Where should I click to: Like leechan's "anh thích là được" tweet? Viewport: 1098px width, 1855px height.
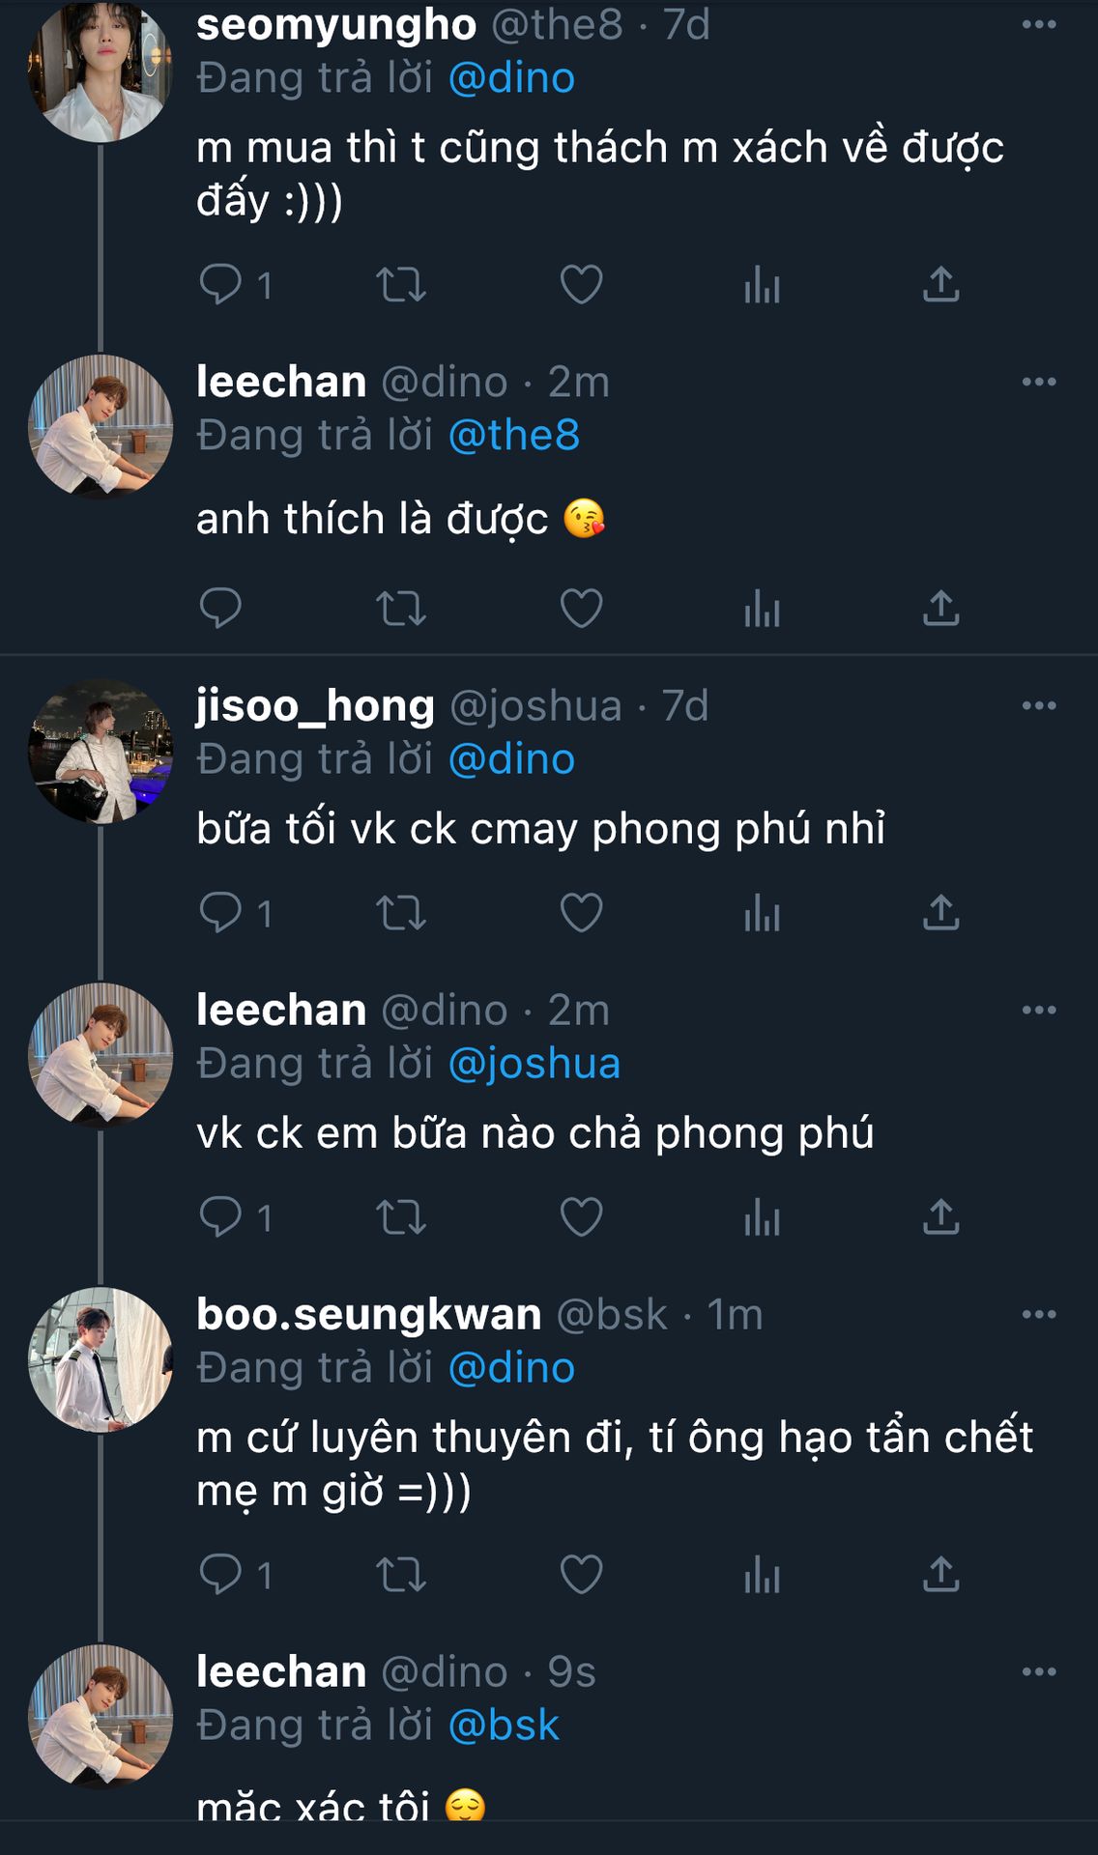pos(581,608)
